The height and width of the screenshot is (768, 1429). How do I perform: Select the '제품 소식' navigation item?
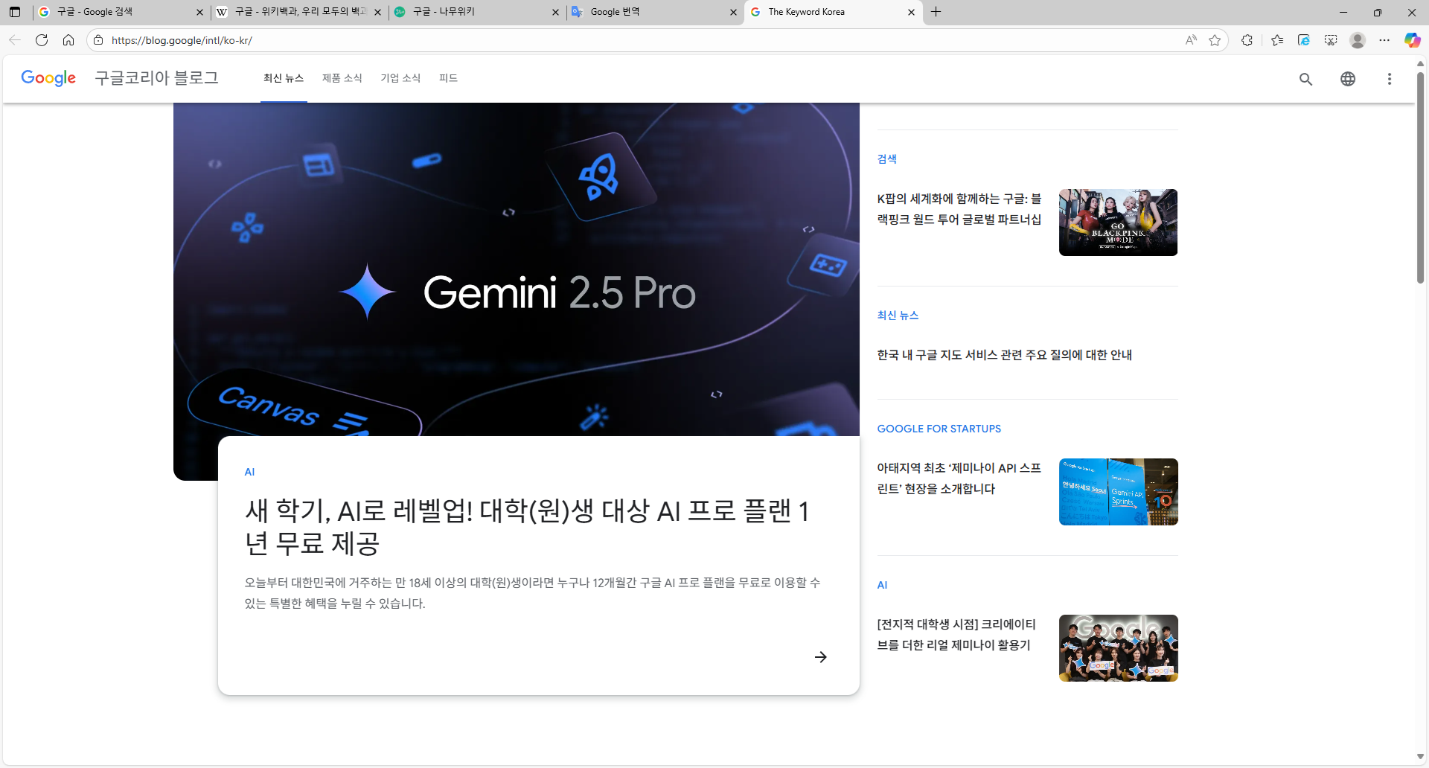click(x=342, y=78)
